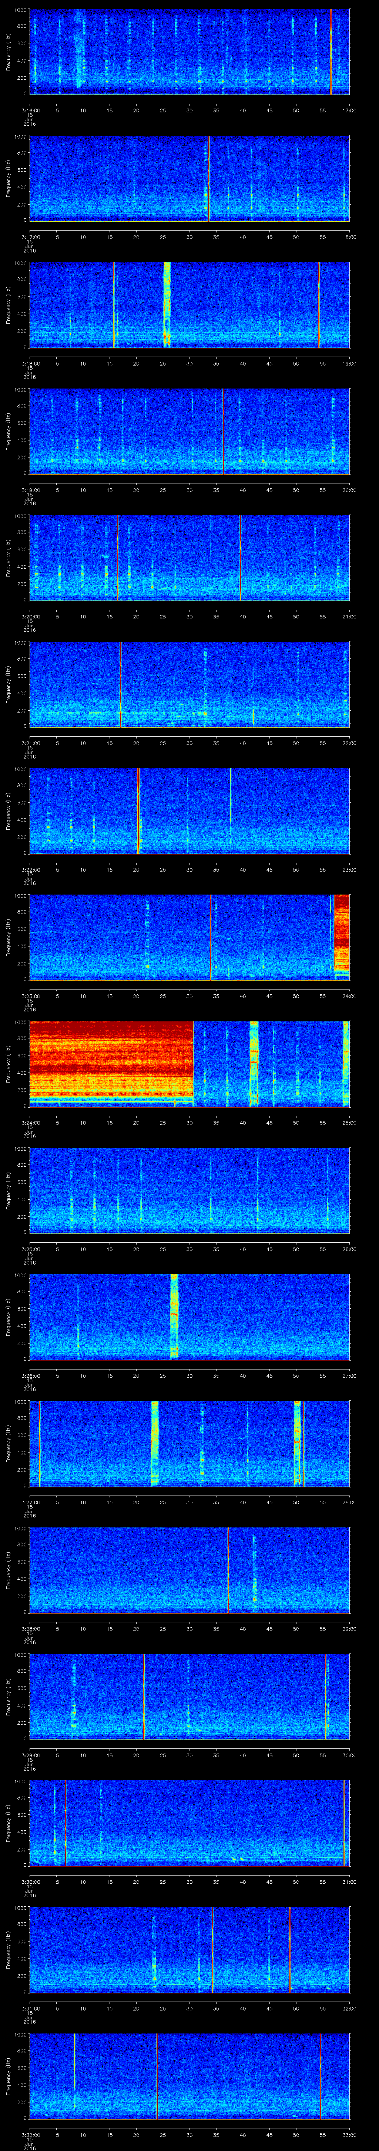Viewport: 379px width, 2151px height.
Task: Select the yellow-green burst near 25s in 3:18:00 panel
Action: click(167, 304)
